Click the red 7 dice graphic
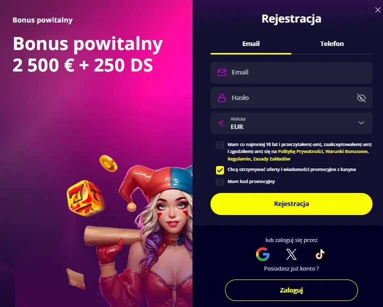The width and height of the screenshot is (383, 307). pos(85,198)
